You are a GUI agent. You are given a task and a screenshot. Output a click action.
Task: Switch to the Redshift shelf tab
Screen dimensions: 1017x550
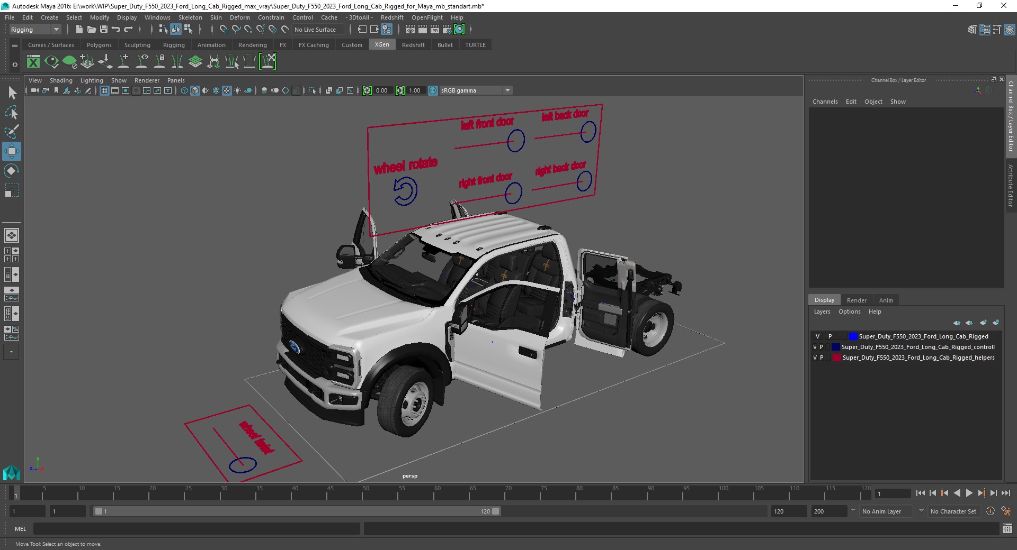[413, 45]
